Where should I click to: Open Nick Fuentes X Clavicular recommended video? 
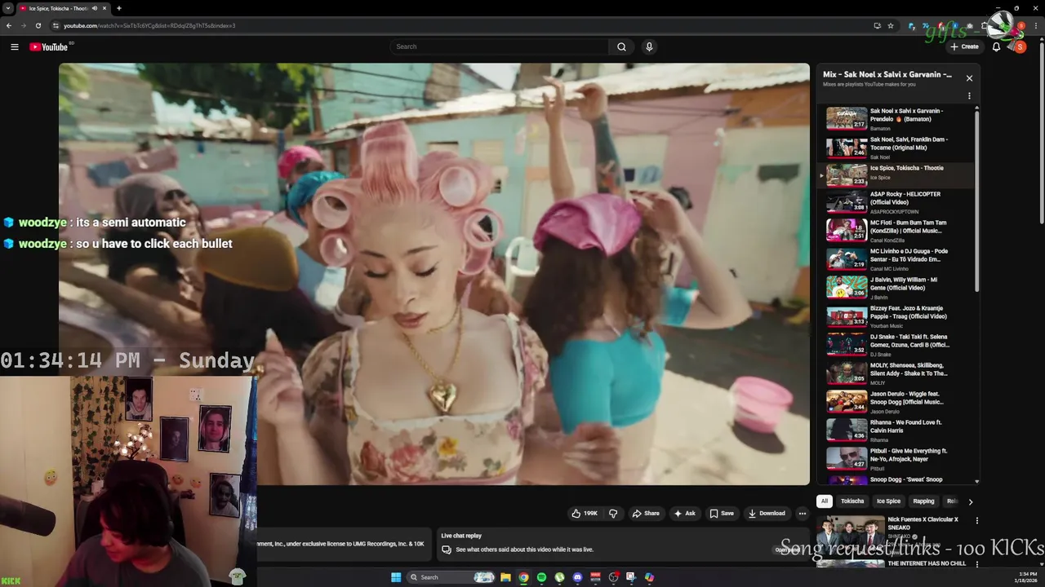923,523
